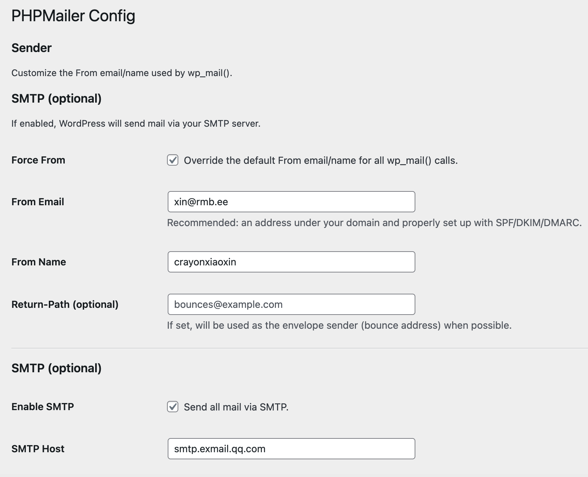The image size is (588, 477).
Task: Click the bold 'From Name' row label
Action: coord(39,262)
